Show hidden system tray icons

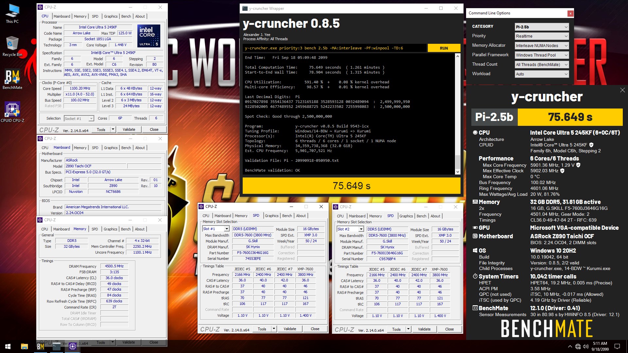point(570,346)
